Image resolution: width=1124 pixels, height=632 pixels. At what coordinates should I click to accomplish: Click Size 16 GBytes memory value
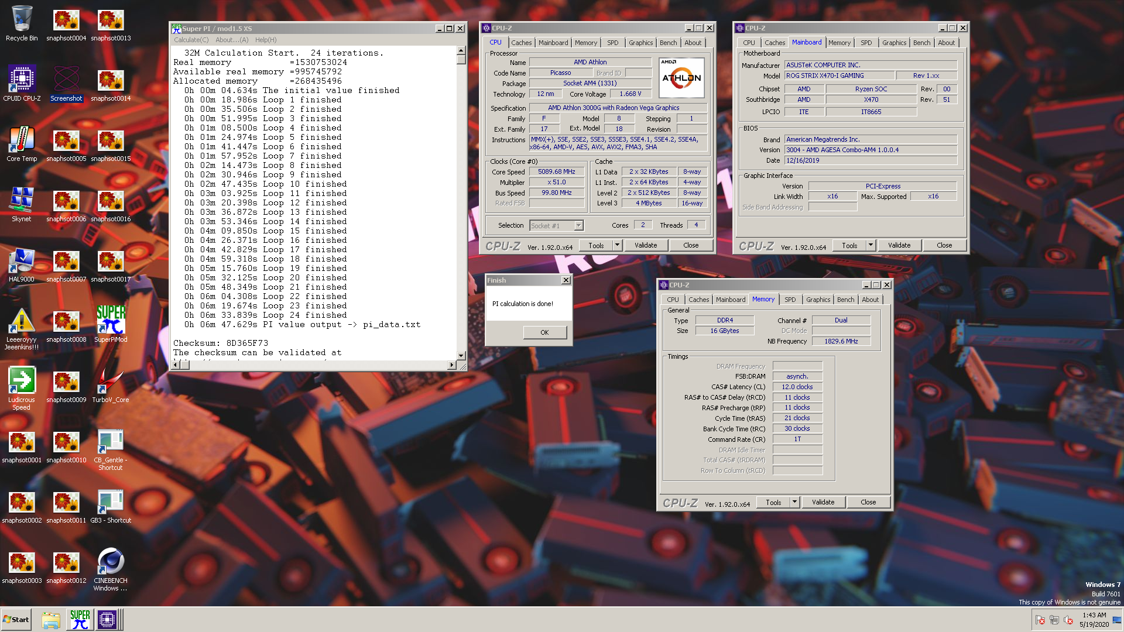coord(725,331)
